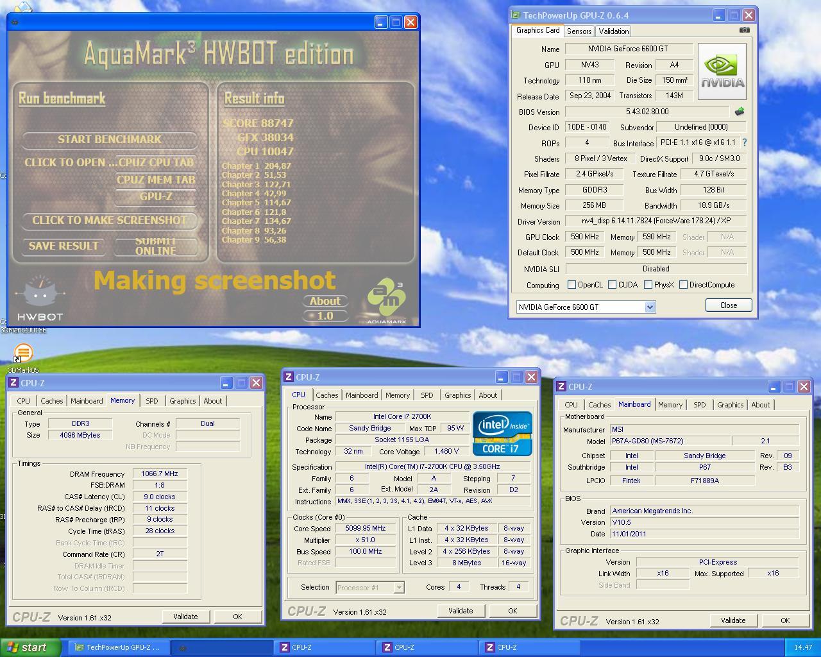Click OK in CPU-Z Mainboard window
The width and height of the screenshot is (821, 657).
[x=785, y=620]
